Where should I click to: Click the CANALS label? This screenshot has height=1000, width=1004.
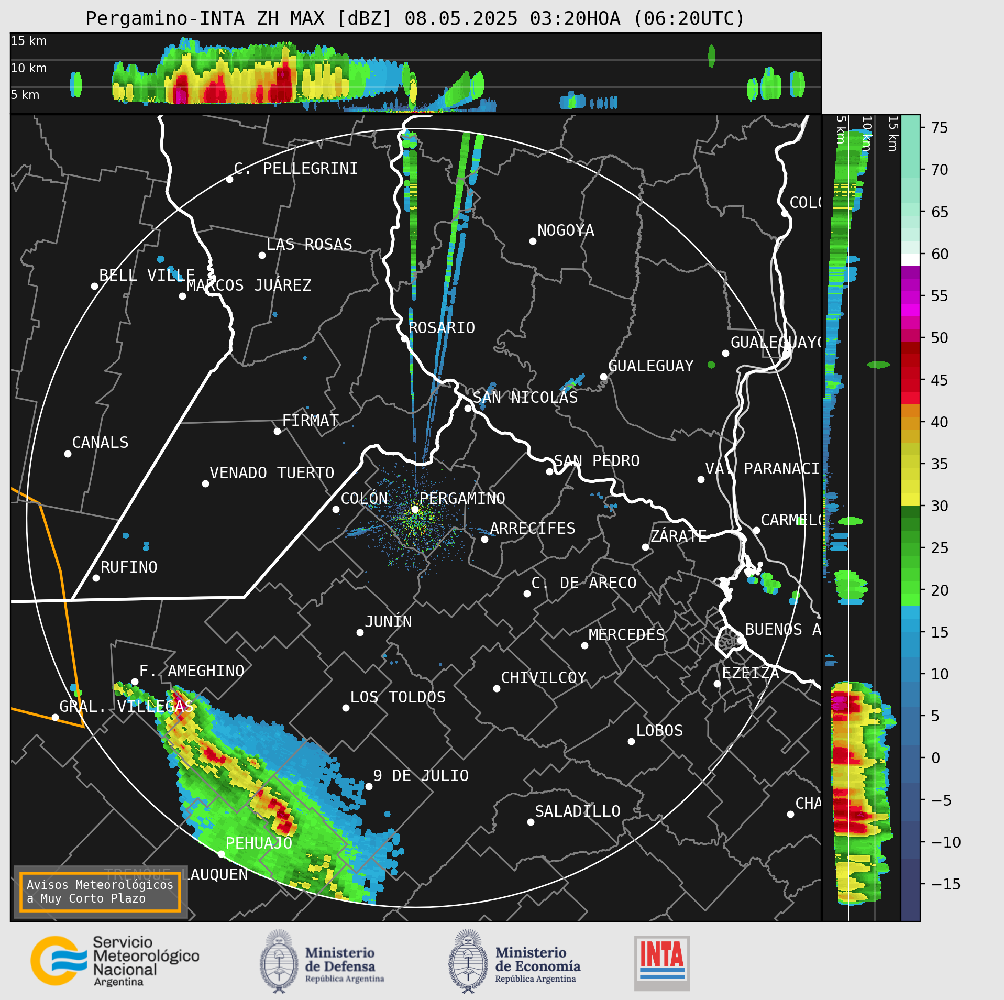click(100, 442)
